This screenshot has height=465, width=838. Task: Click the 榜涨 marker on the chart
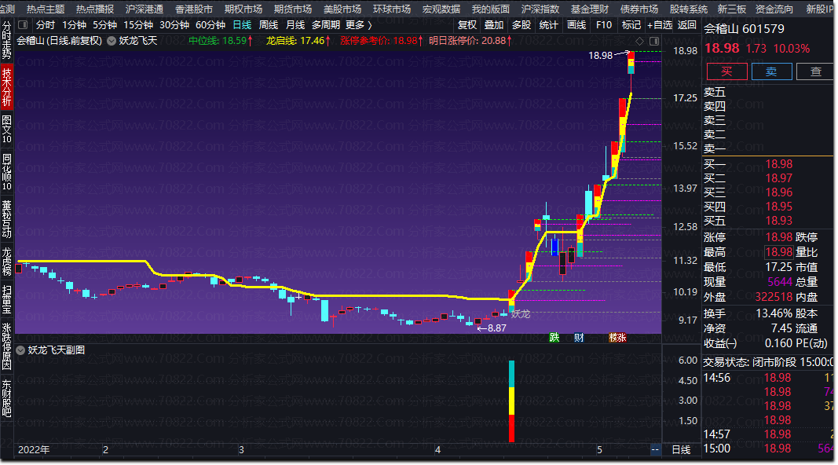click(617, 337)
